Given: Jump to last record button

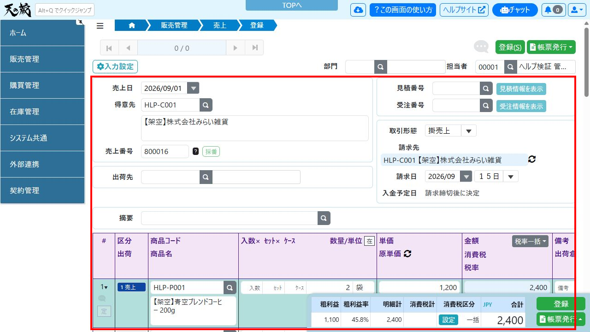Looking at the screenshot, I should click(254, 48).
